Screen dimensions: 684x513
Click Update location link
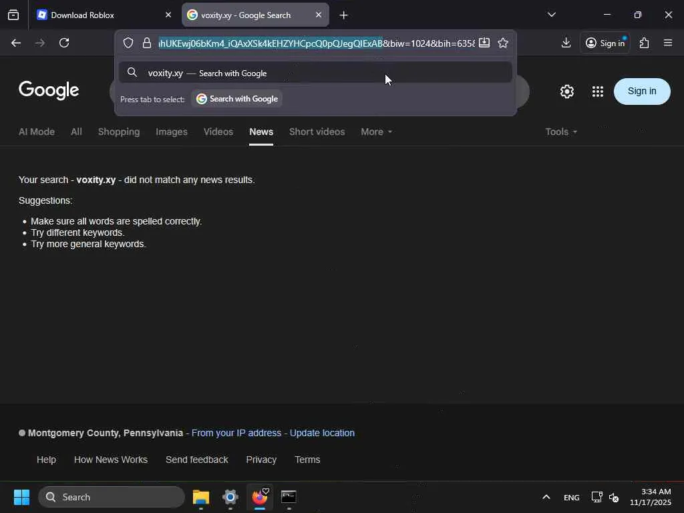coord(322,433)
